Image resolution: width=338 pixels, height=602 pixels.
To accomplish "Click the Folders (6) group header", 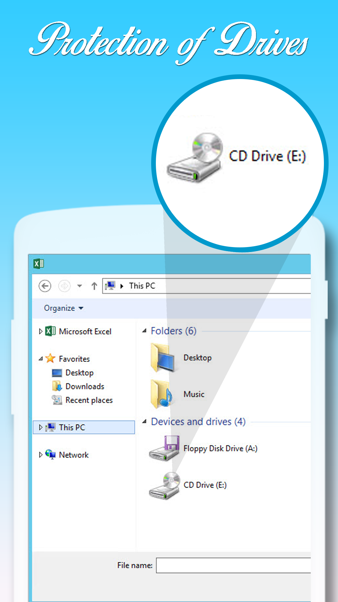I will click(x=174, y=331).
